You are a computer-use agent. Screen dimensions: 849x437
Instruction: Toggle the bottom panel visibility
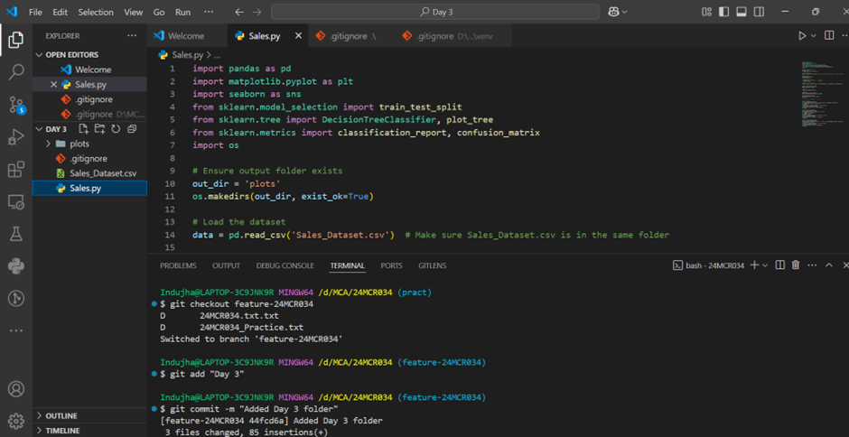[742, 12]
